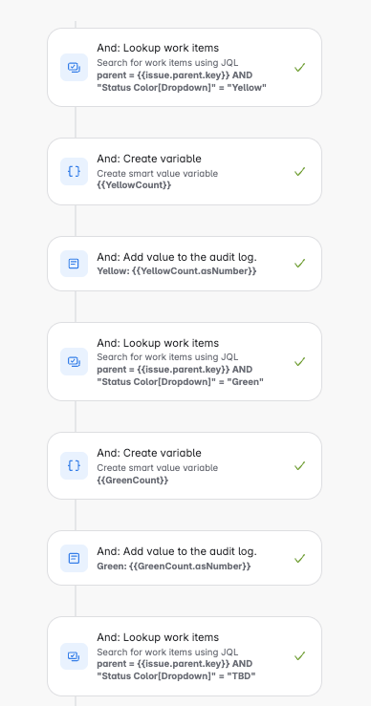Click the checkmark on the Yellow lookup step

point(300,68)
